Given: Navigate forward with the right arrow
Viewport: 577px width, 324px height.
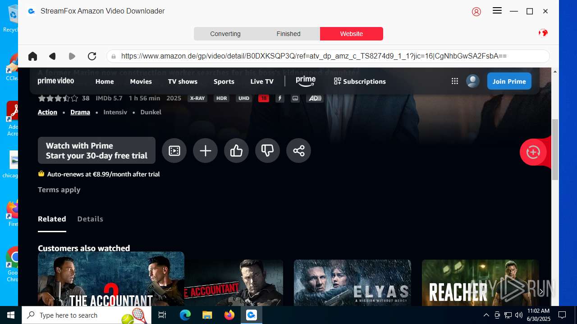Looking at the screenshot, I should tap(72, 56).
